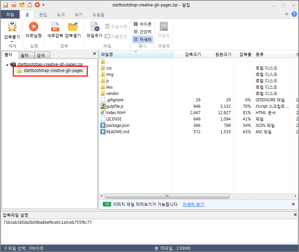Click the parent folder '..' icon
The image size is (299, 252).
(103, 61)
